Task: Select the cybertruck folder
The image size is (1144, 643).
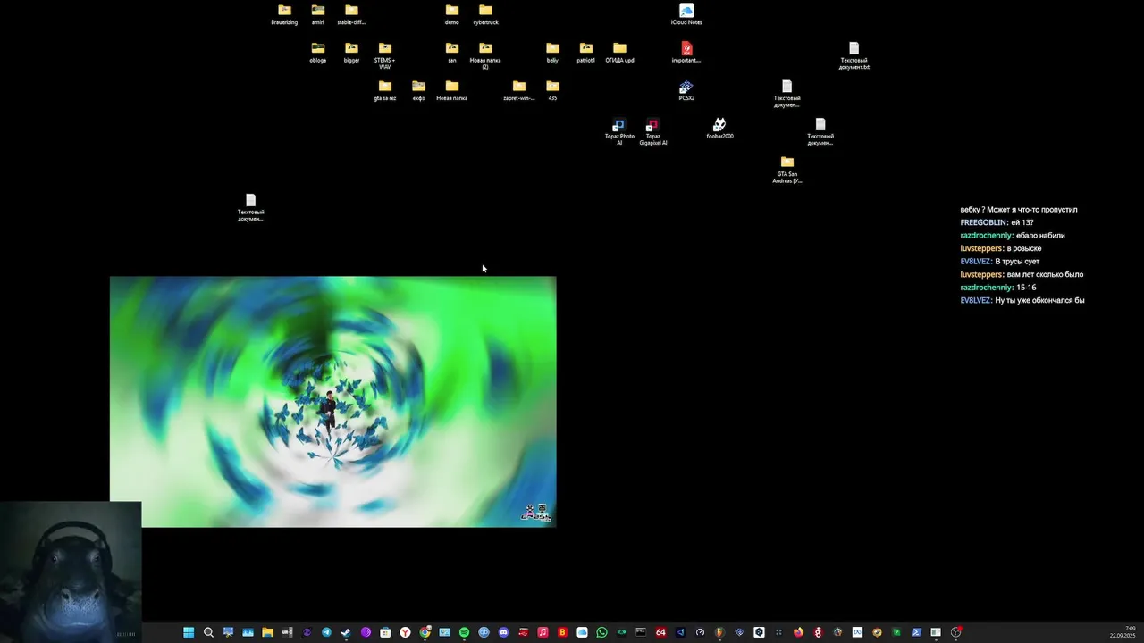Action: (485, 15)
